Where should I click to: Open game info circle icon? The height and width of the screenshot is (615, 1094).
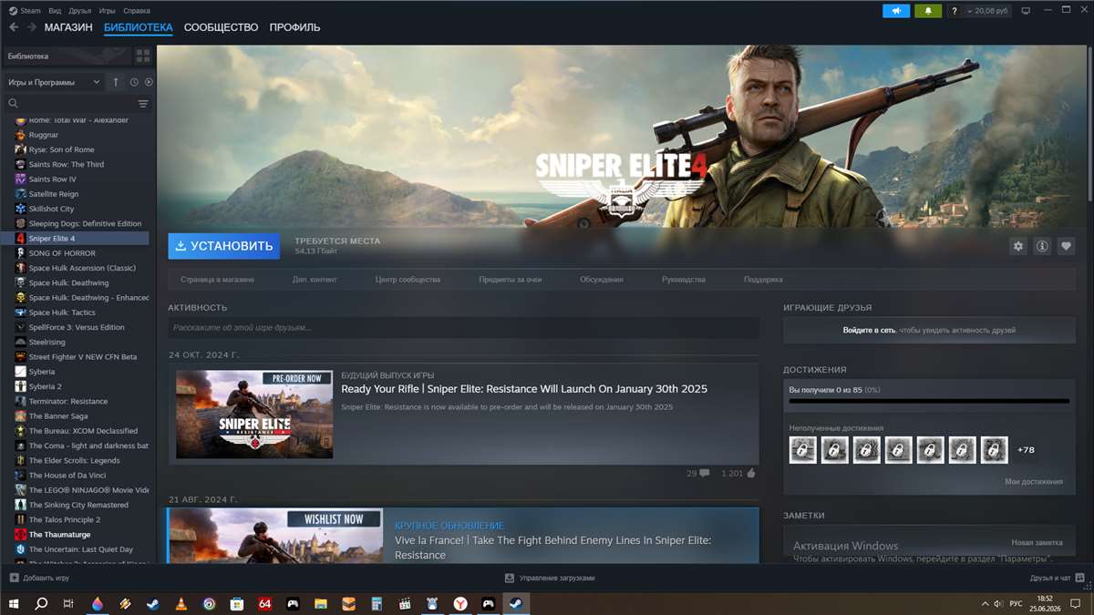[1042, 246]
